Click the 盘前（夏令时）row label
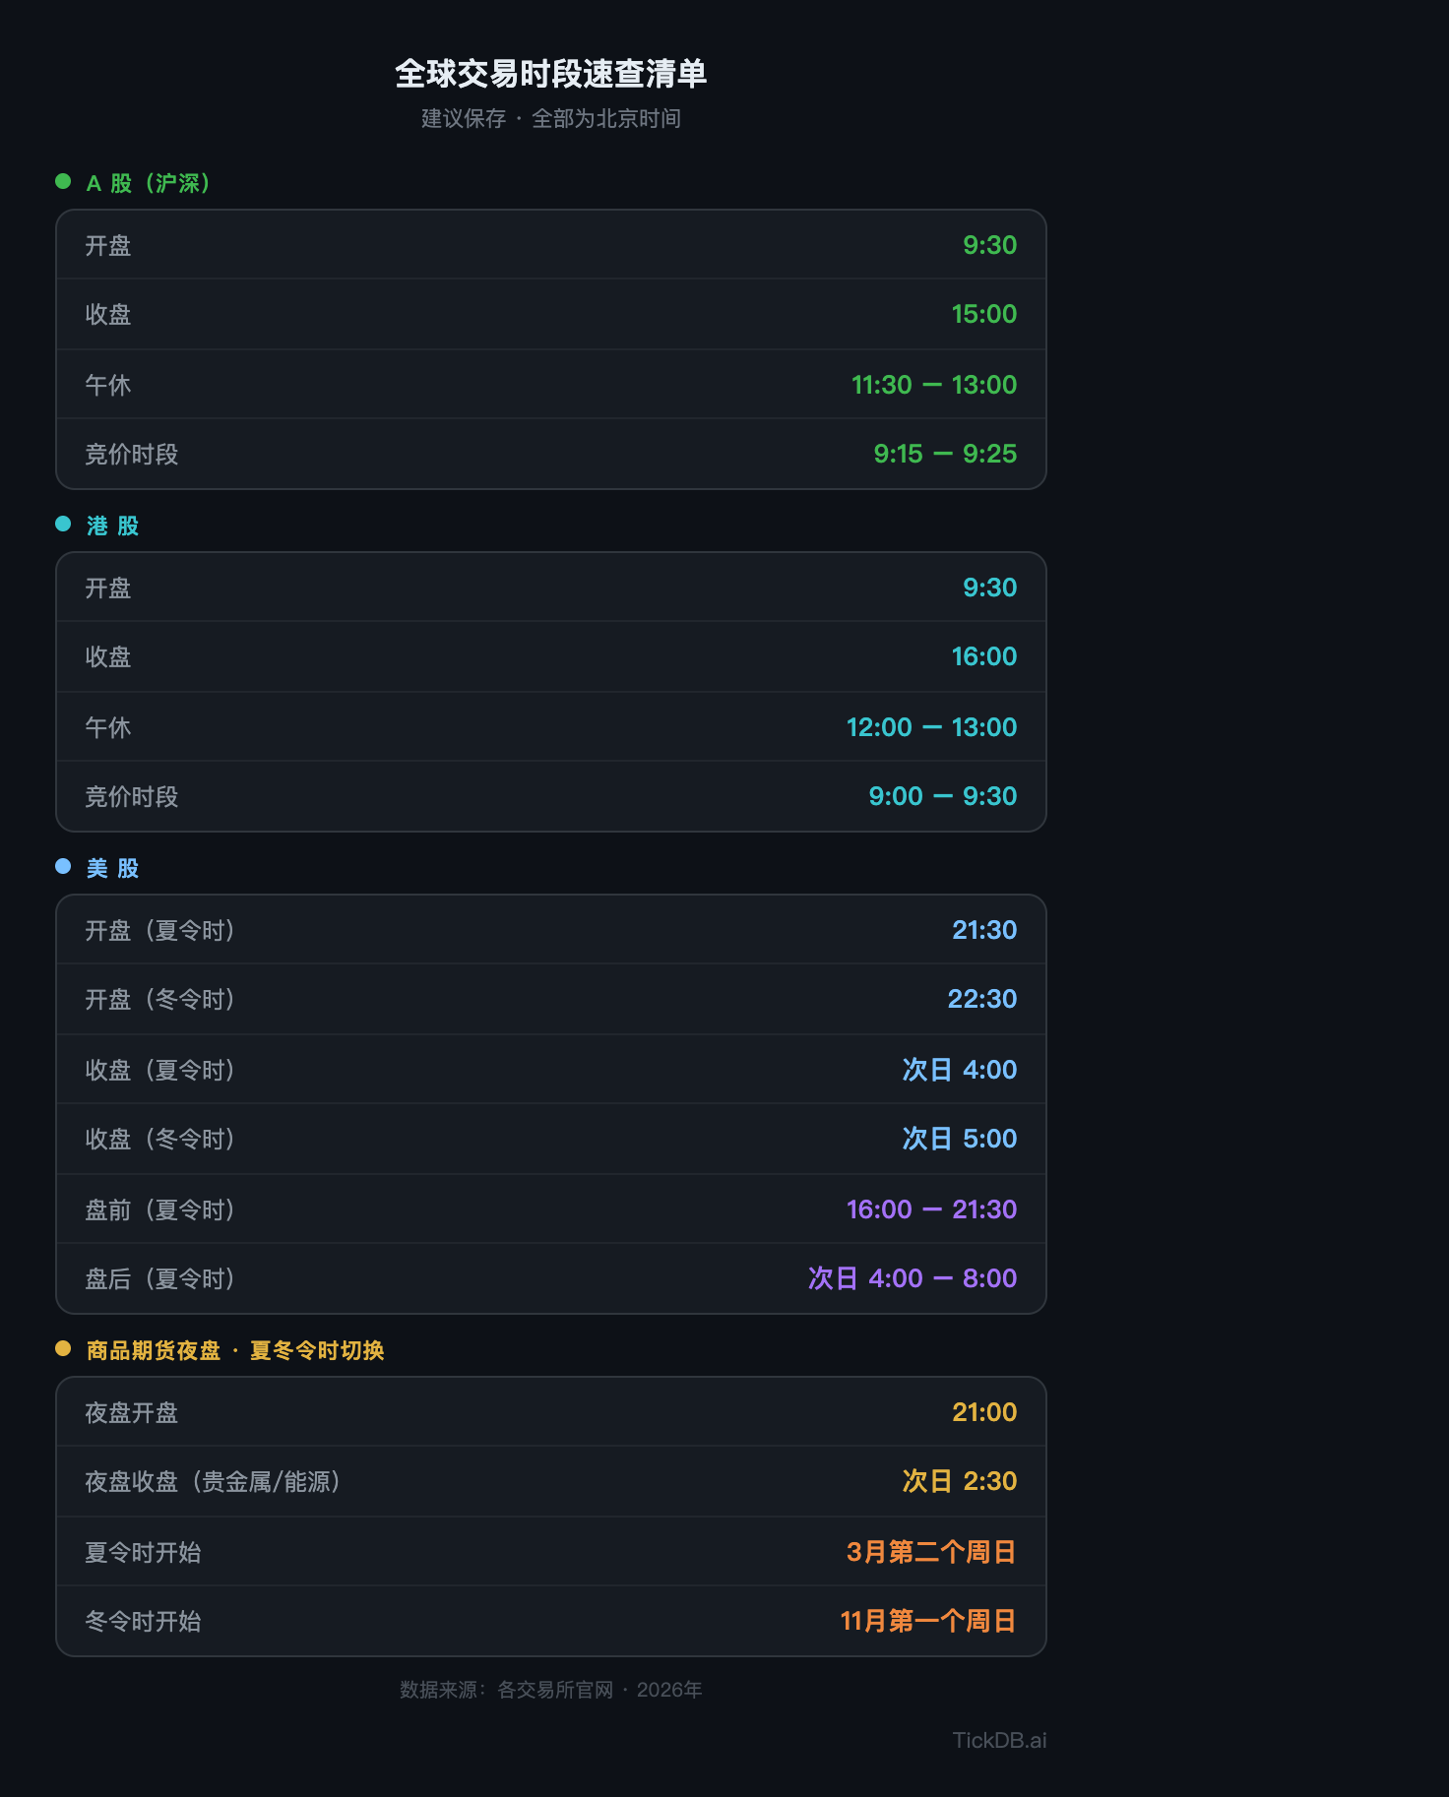 160,1209
